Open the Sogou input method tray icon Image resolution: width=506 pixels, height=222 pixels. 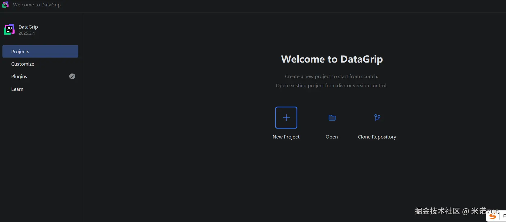(493, 216)
